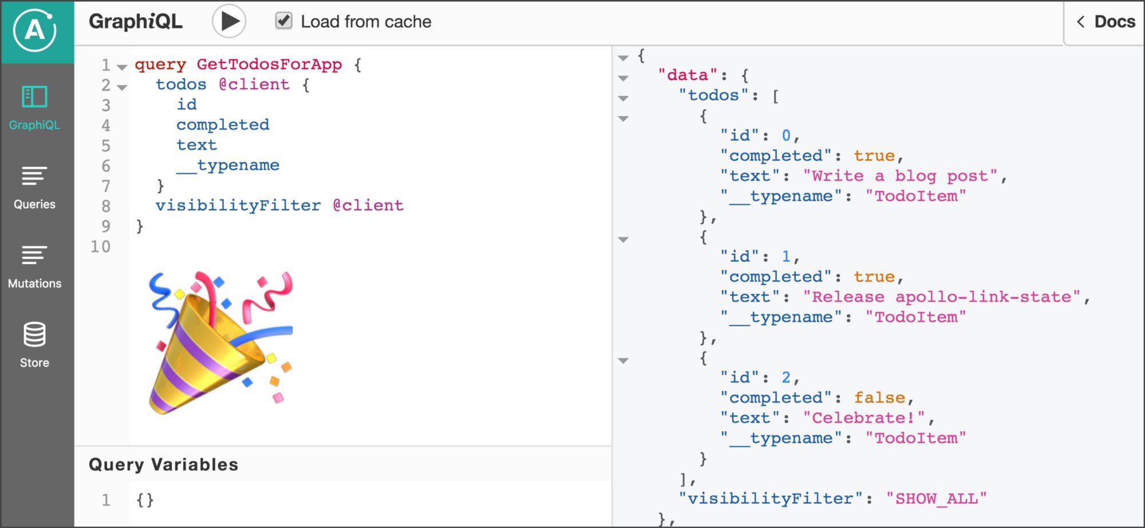Open the GraphiQL panel icon
1145x528 pixels.
point(34,97)
